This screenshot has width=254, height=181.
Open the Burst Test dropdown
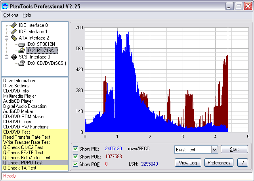214,150
